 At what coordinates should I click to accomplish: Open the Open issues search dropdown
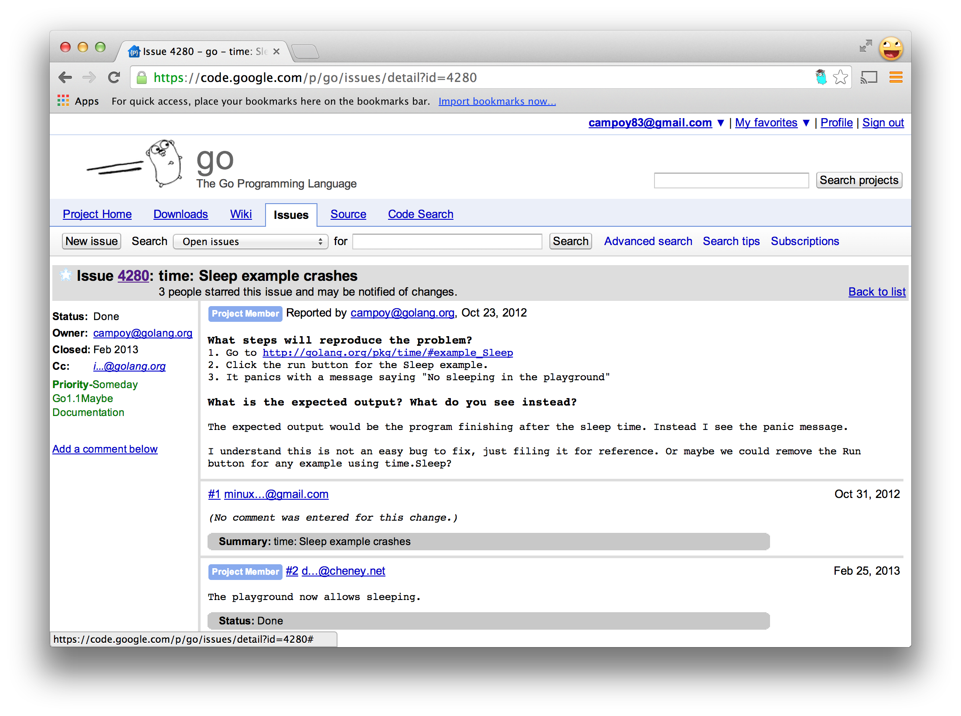(x=251, y=242)
